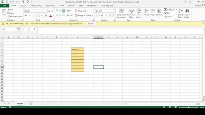Open the Clear dropdown in Editing group
The image size is (205, 115).
pos(168,17)
